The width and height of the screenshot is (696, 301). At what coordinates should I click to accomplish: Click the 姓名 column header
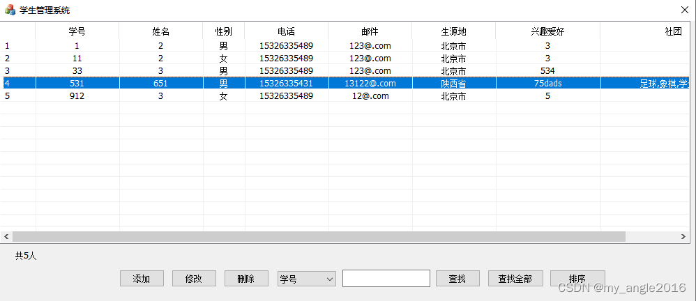[160, 31]
